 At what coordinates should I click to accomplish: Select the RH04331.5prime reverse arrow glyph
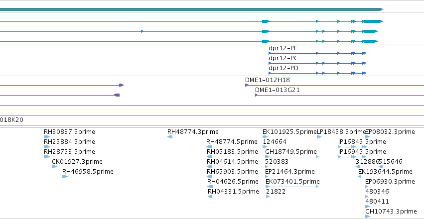[x=210, y=197]
